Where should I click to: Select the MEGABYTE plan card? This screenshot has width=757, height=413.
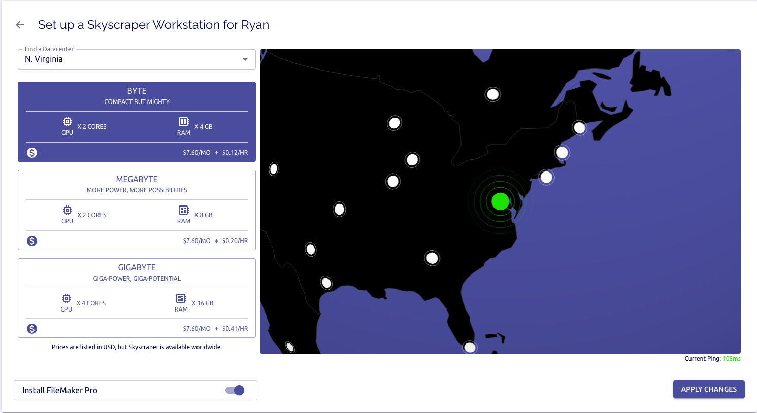137,210
